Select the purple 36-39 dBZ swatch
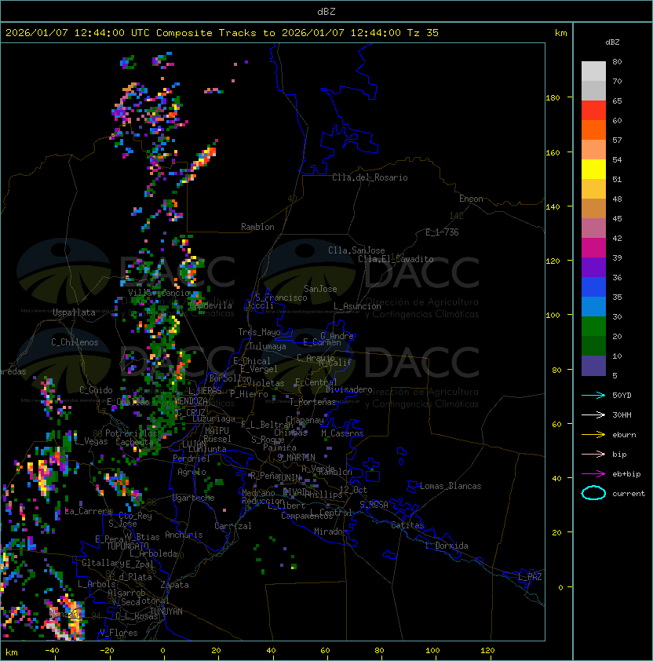Screen dimensions: 653x661 click(x=593, y=267)
